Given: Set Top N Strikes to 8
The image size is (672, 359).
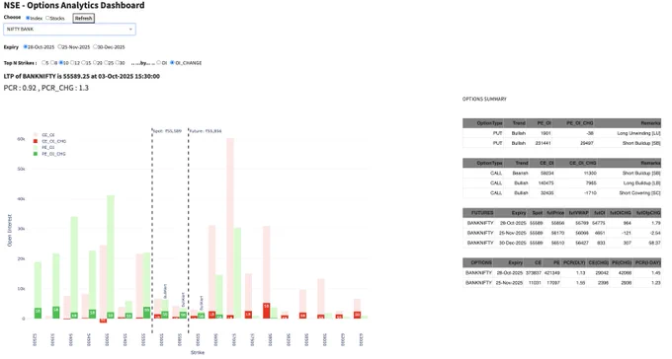Looking at the screenshot, I should (x=52, y=62).
